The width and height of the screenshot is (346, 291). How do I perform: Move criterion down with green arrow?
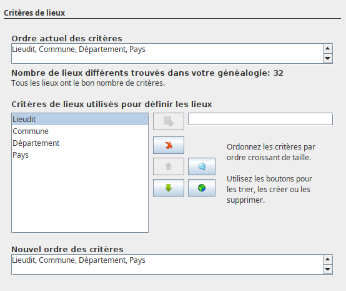[x=169, y=188]
